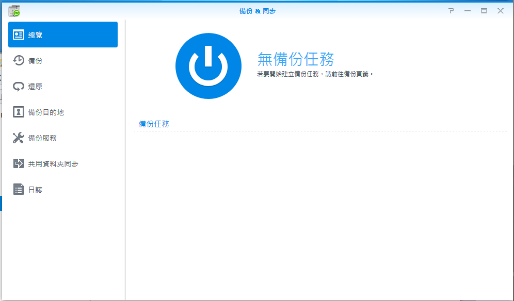Click the large blue power icon
Screen dimensions: 514x301
(x=208, y=66)
